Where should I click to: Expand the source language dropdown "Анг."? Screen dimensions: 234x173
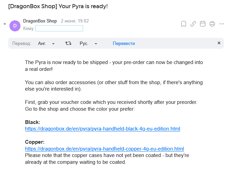tap(46, 43)
